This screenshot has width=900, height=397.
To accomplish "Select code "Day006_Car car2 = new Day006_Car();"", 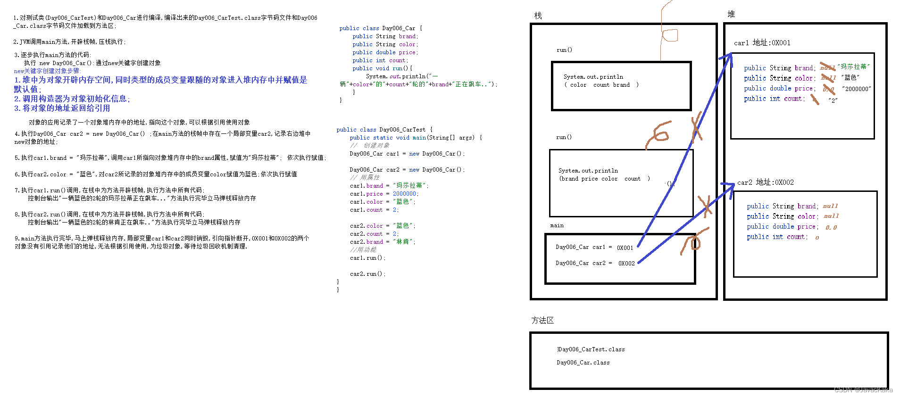I will (408, 170).
